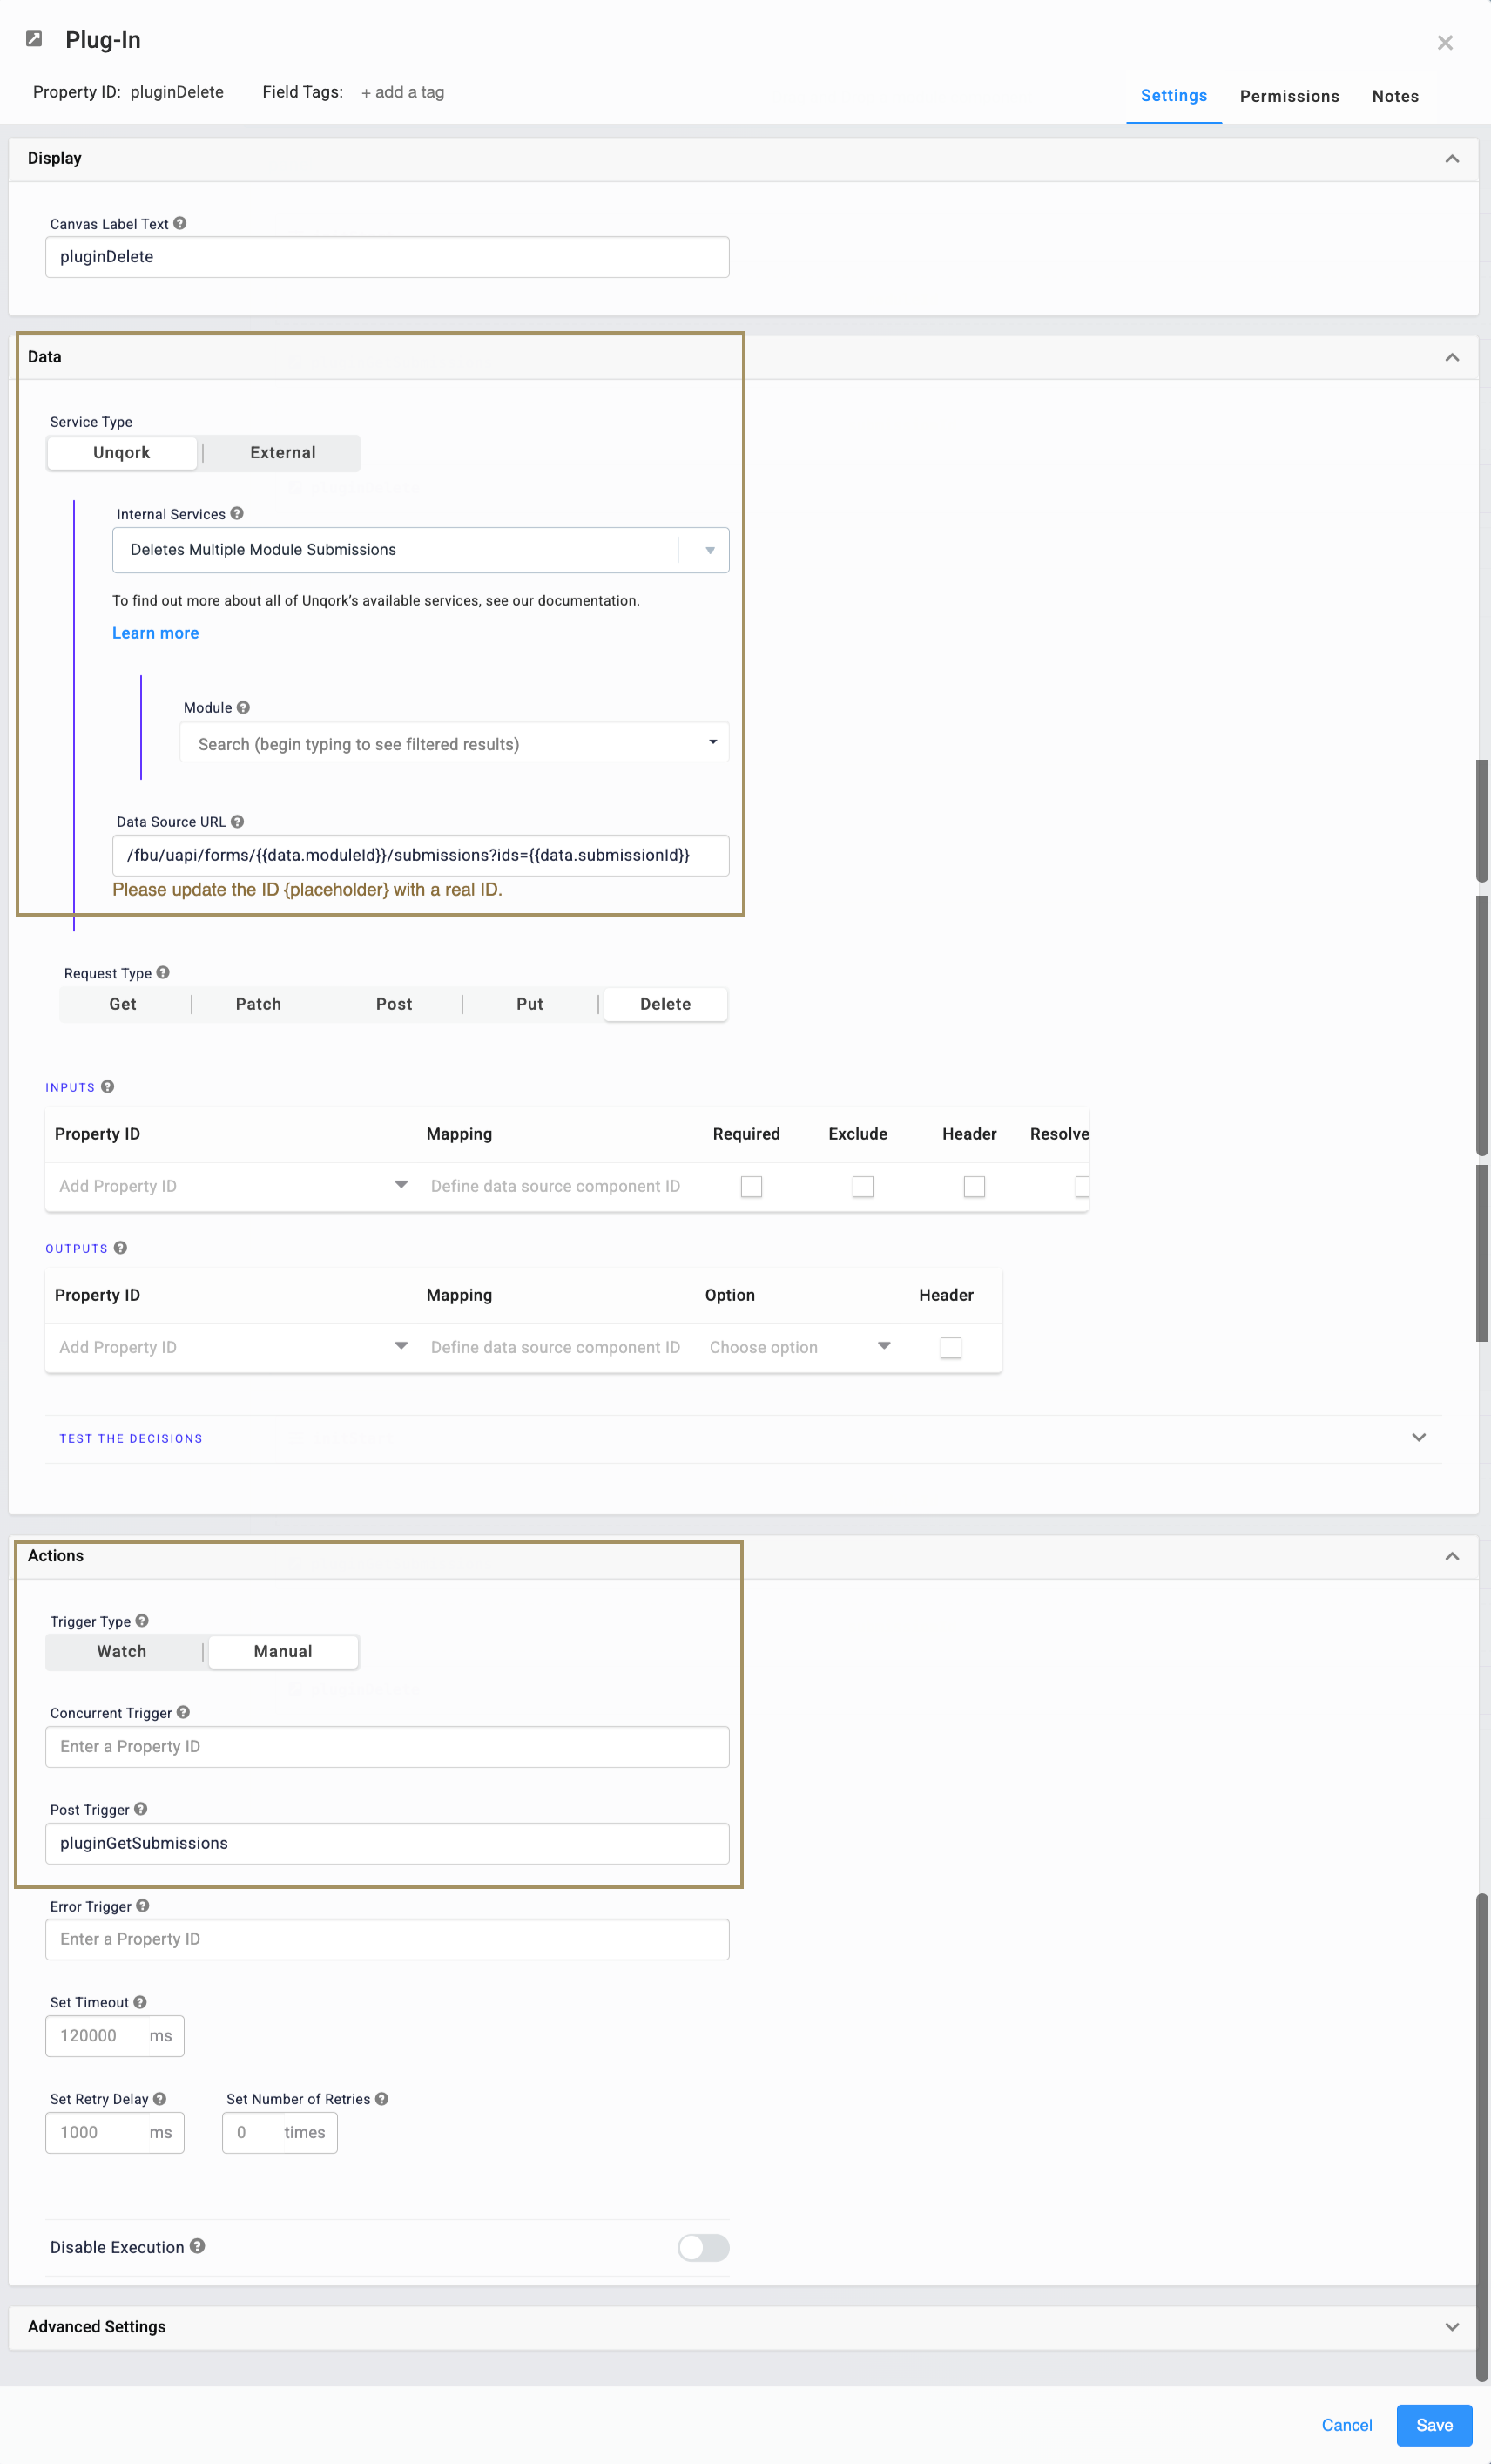The image size is (1491, 2464).
Task: Switch to the Notes tab
Action: [1395, 96]
